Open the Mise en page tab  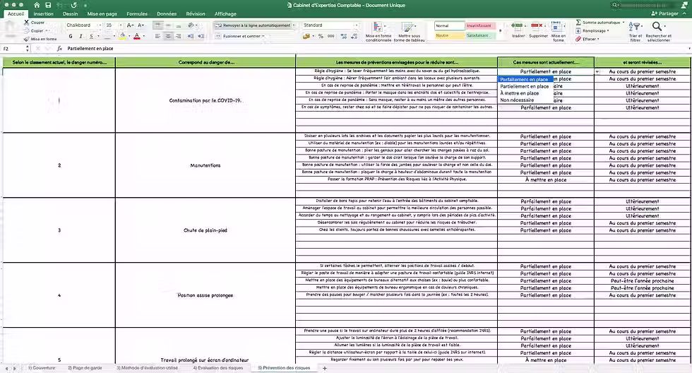[102, 13]
